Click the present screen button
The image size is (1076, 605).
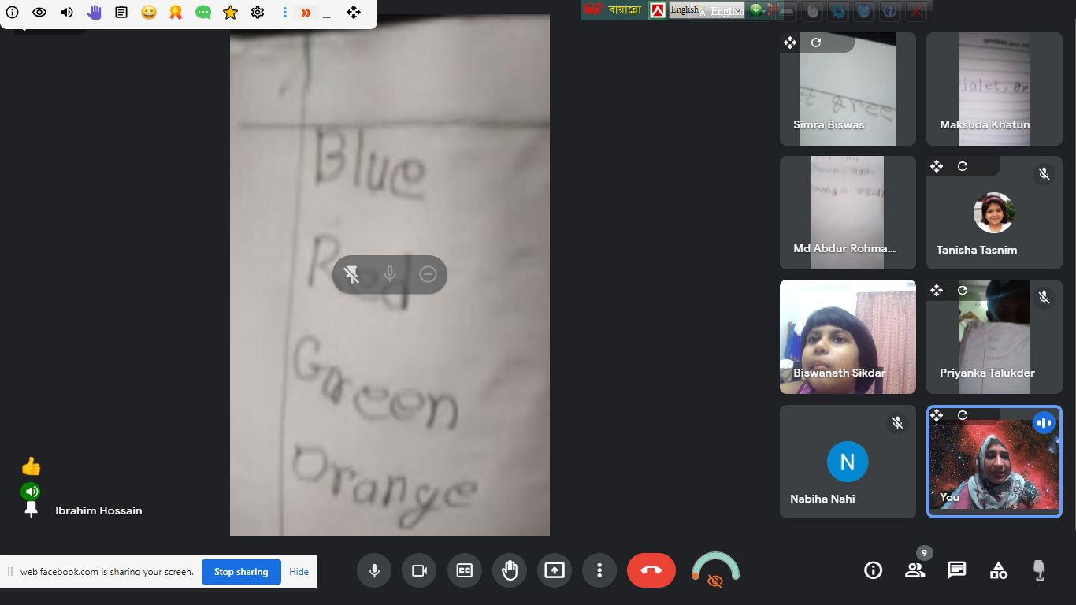pos(555,570)
